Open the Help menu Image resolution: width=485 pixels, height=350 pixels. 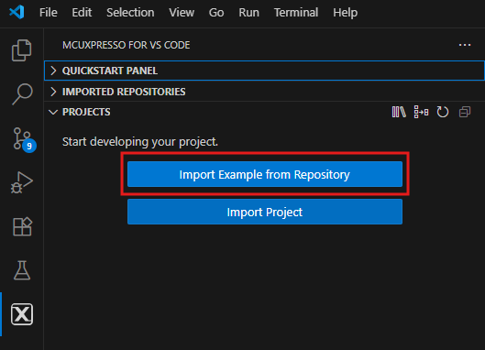(x=346, y=13)
